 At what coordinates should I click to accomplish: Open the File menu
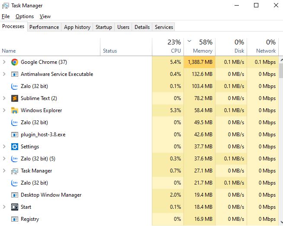(x=6, y=16)
